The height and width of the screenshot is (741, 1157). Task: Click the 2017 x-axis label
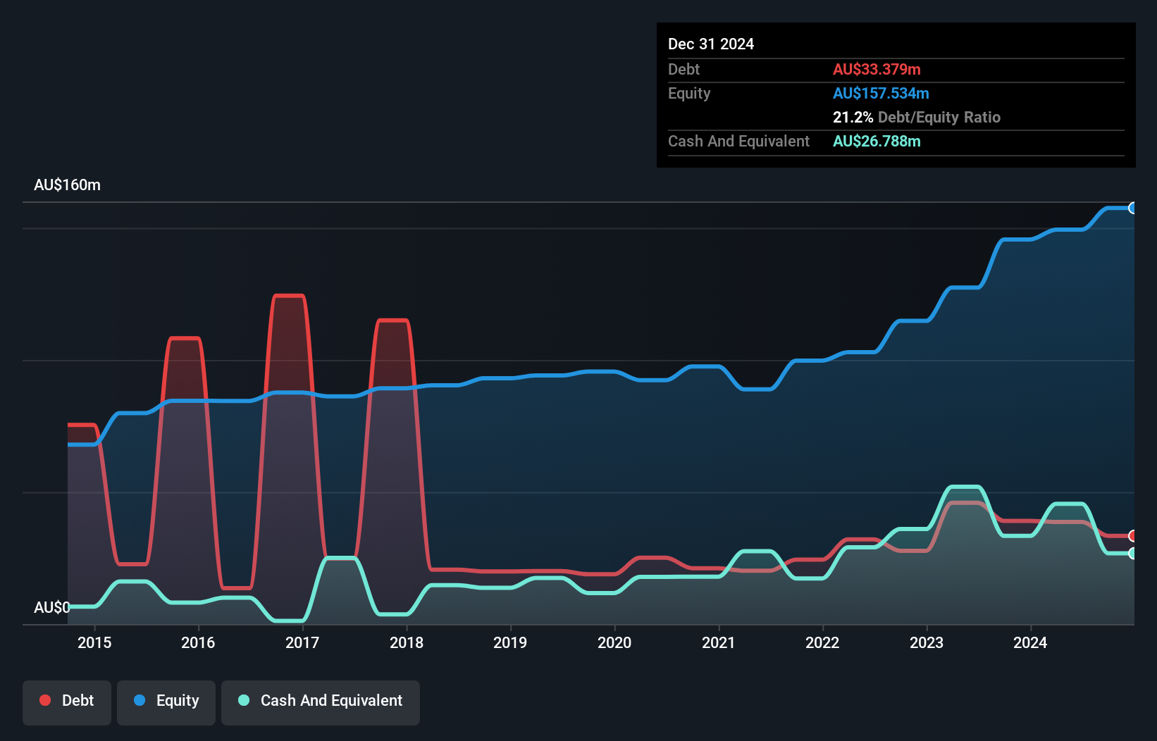(x=302, y=642)
